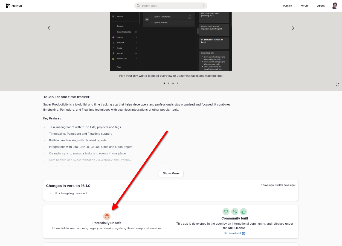Click the people icon in Community built
The width and height of the screenshot is (342, 246).
(x=235, y=211)
